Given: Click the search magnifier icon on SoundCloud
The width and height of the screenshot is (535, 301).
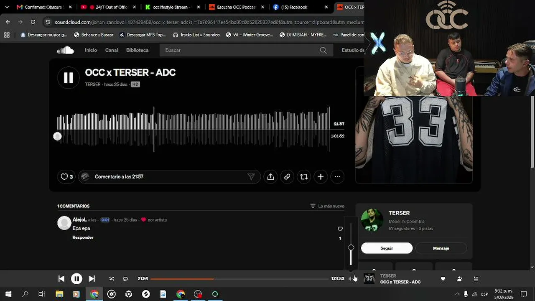Looking at the screenshot, I should point(323,50).
